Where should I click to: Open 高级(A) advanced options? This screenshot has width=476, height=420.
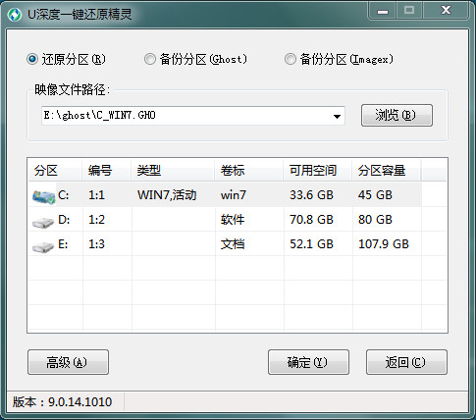click(x=68, y=362)
